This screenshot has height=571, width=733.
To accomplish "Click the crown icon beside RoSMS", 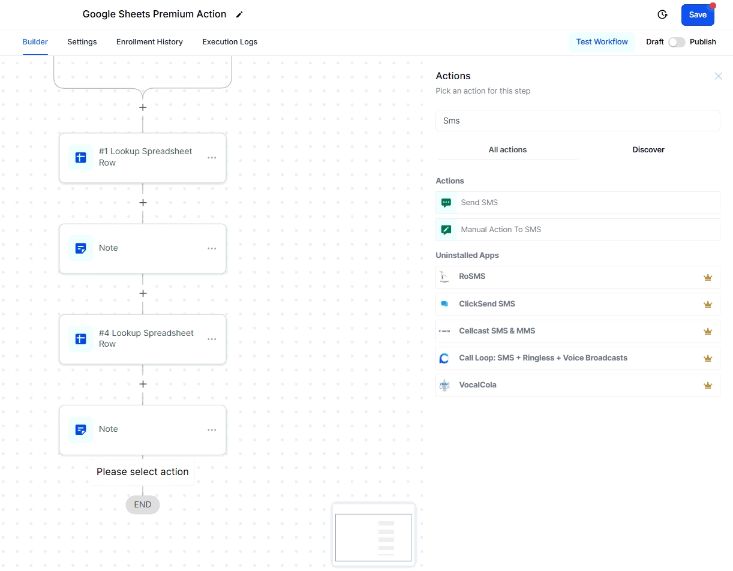I will pyautogui.click(x=707, y=277).
